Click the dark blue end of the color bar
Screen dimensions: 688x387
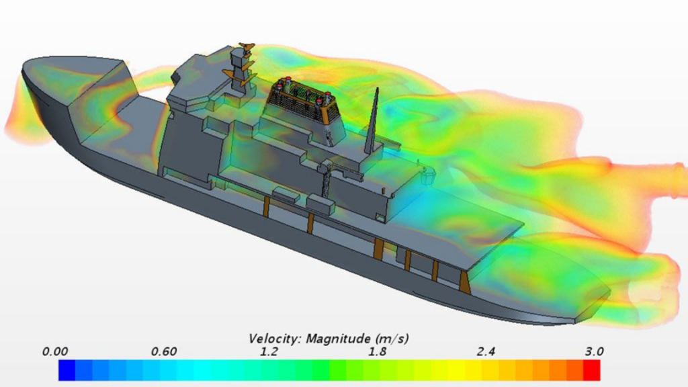(67, 370)
